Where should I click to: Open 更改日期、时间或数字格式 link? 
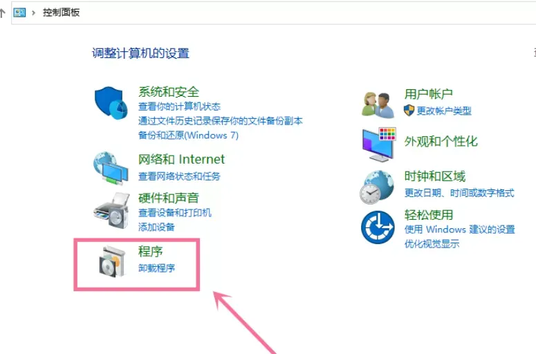tap(459, 193)
